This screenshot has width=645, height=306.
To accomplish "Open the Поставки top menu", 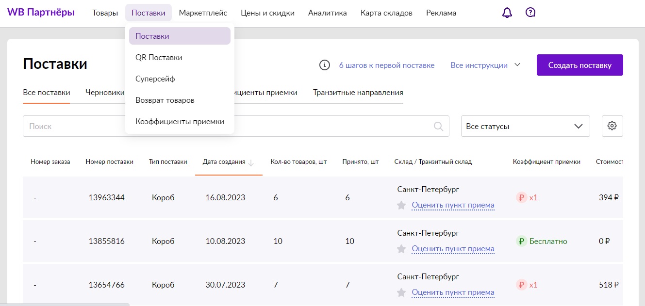I will pos(148,13).
